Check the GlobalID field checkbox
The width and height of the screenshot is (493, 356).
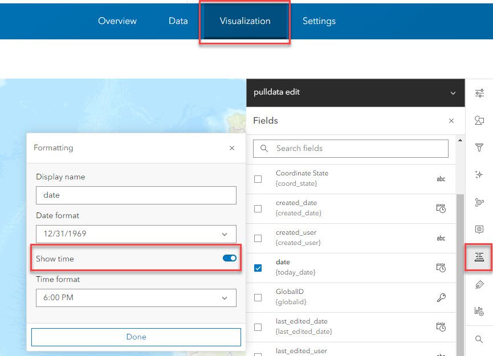(x=258, y=297)
